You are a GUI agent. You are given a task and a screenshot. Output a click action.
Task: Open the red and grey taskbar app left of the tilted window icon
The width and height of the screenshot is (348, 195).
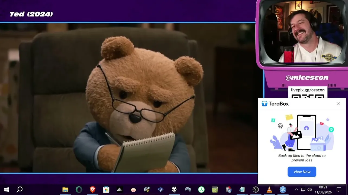pos(228,190)
